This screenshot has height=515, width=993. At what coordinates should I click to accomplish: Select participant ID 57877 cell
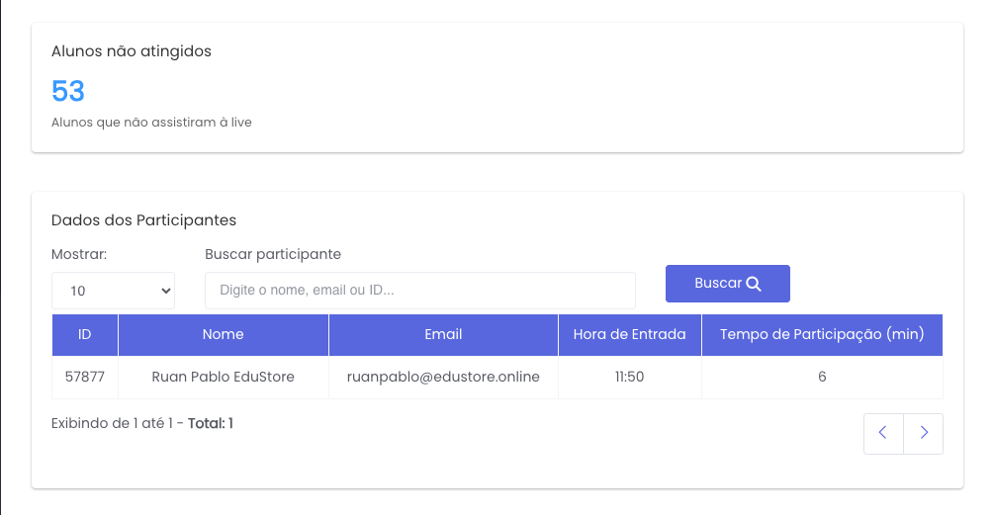[85, 377]
